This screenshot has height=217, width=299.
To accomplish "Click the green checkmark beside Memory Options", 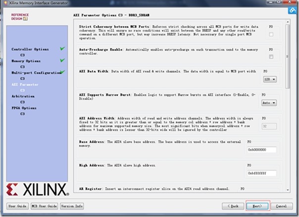I will (x=62, y=60).
